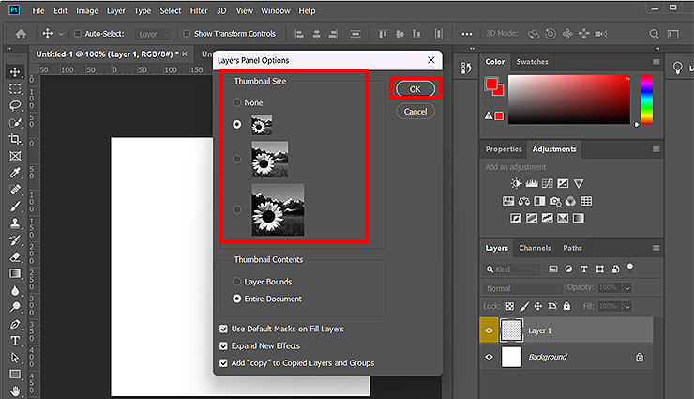Open the Filter menu
The image size is (694, 399).
[x=199, y=10]
